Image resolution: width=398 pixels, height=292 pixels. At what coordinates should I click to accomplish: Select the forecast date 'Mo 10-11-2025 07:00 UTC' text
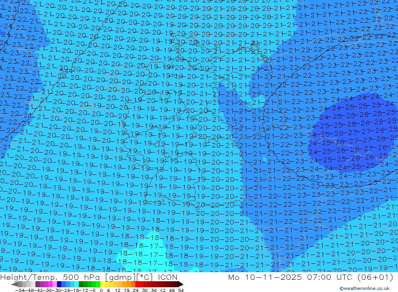click(291, 277)
